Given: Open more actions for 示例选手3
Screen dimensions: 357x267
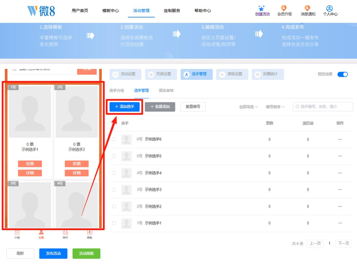Looking at the screenshot, I should coord(340,189).
